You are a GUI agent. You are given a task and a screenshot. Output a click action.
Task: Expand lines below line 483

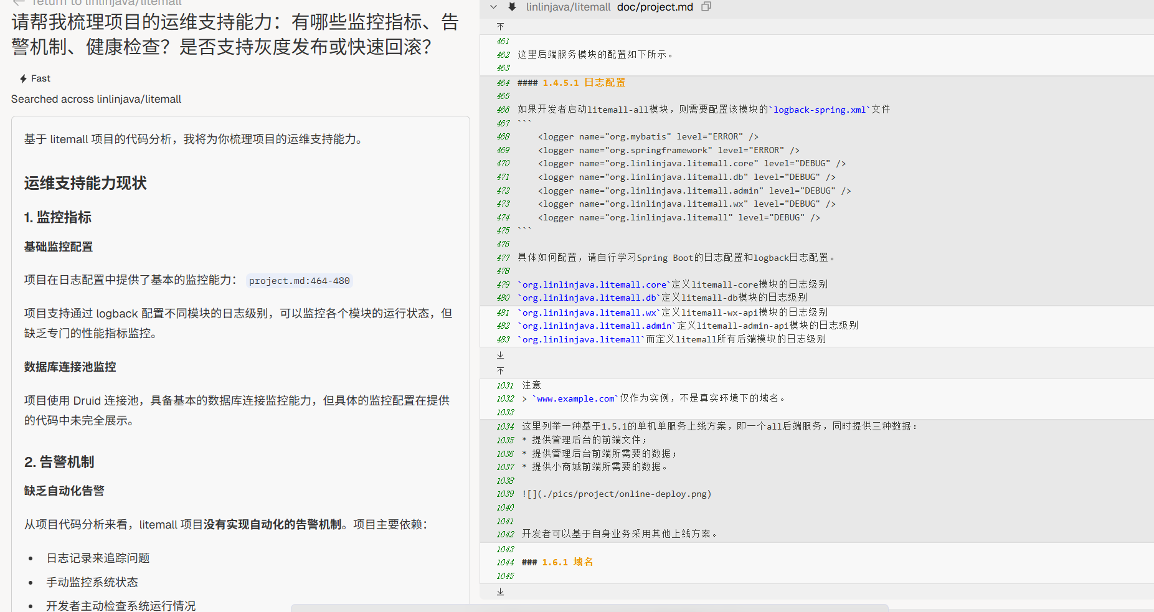[x=500, y=355]
